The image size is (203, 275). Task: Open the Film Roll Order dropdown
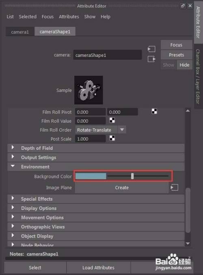click(x=101, y=130)
